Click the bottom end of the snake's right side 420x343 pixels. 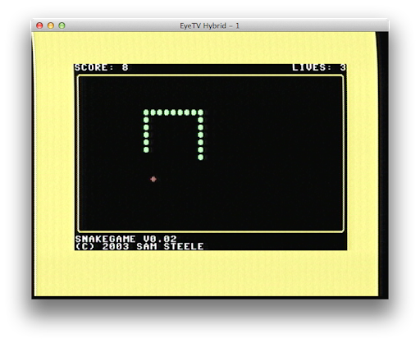coord(200,157)
